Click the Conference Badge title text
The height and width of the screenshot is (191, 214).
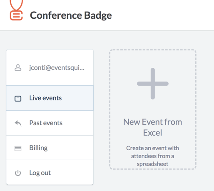click(71, 15)
